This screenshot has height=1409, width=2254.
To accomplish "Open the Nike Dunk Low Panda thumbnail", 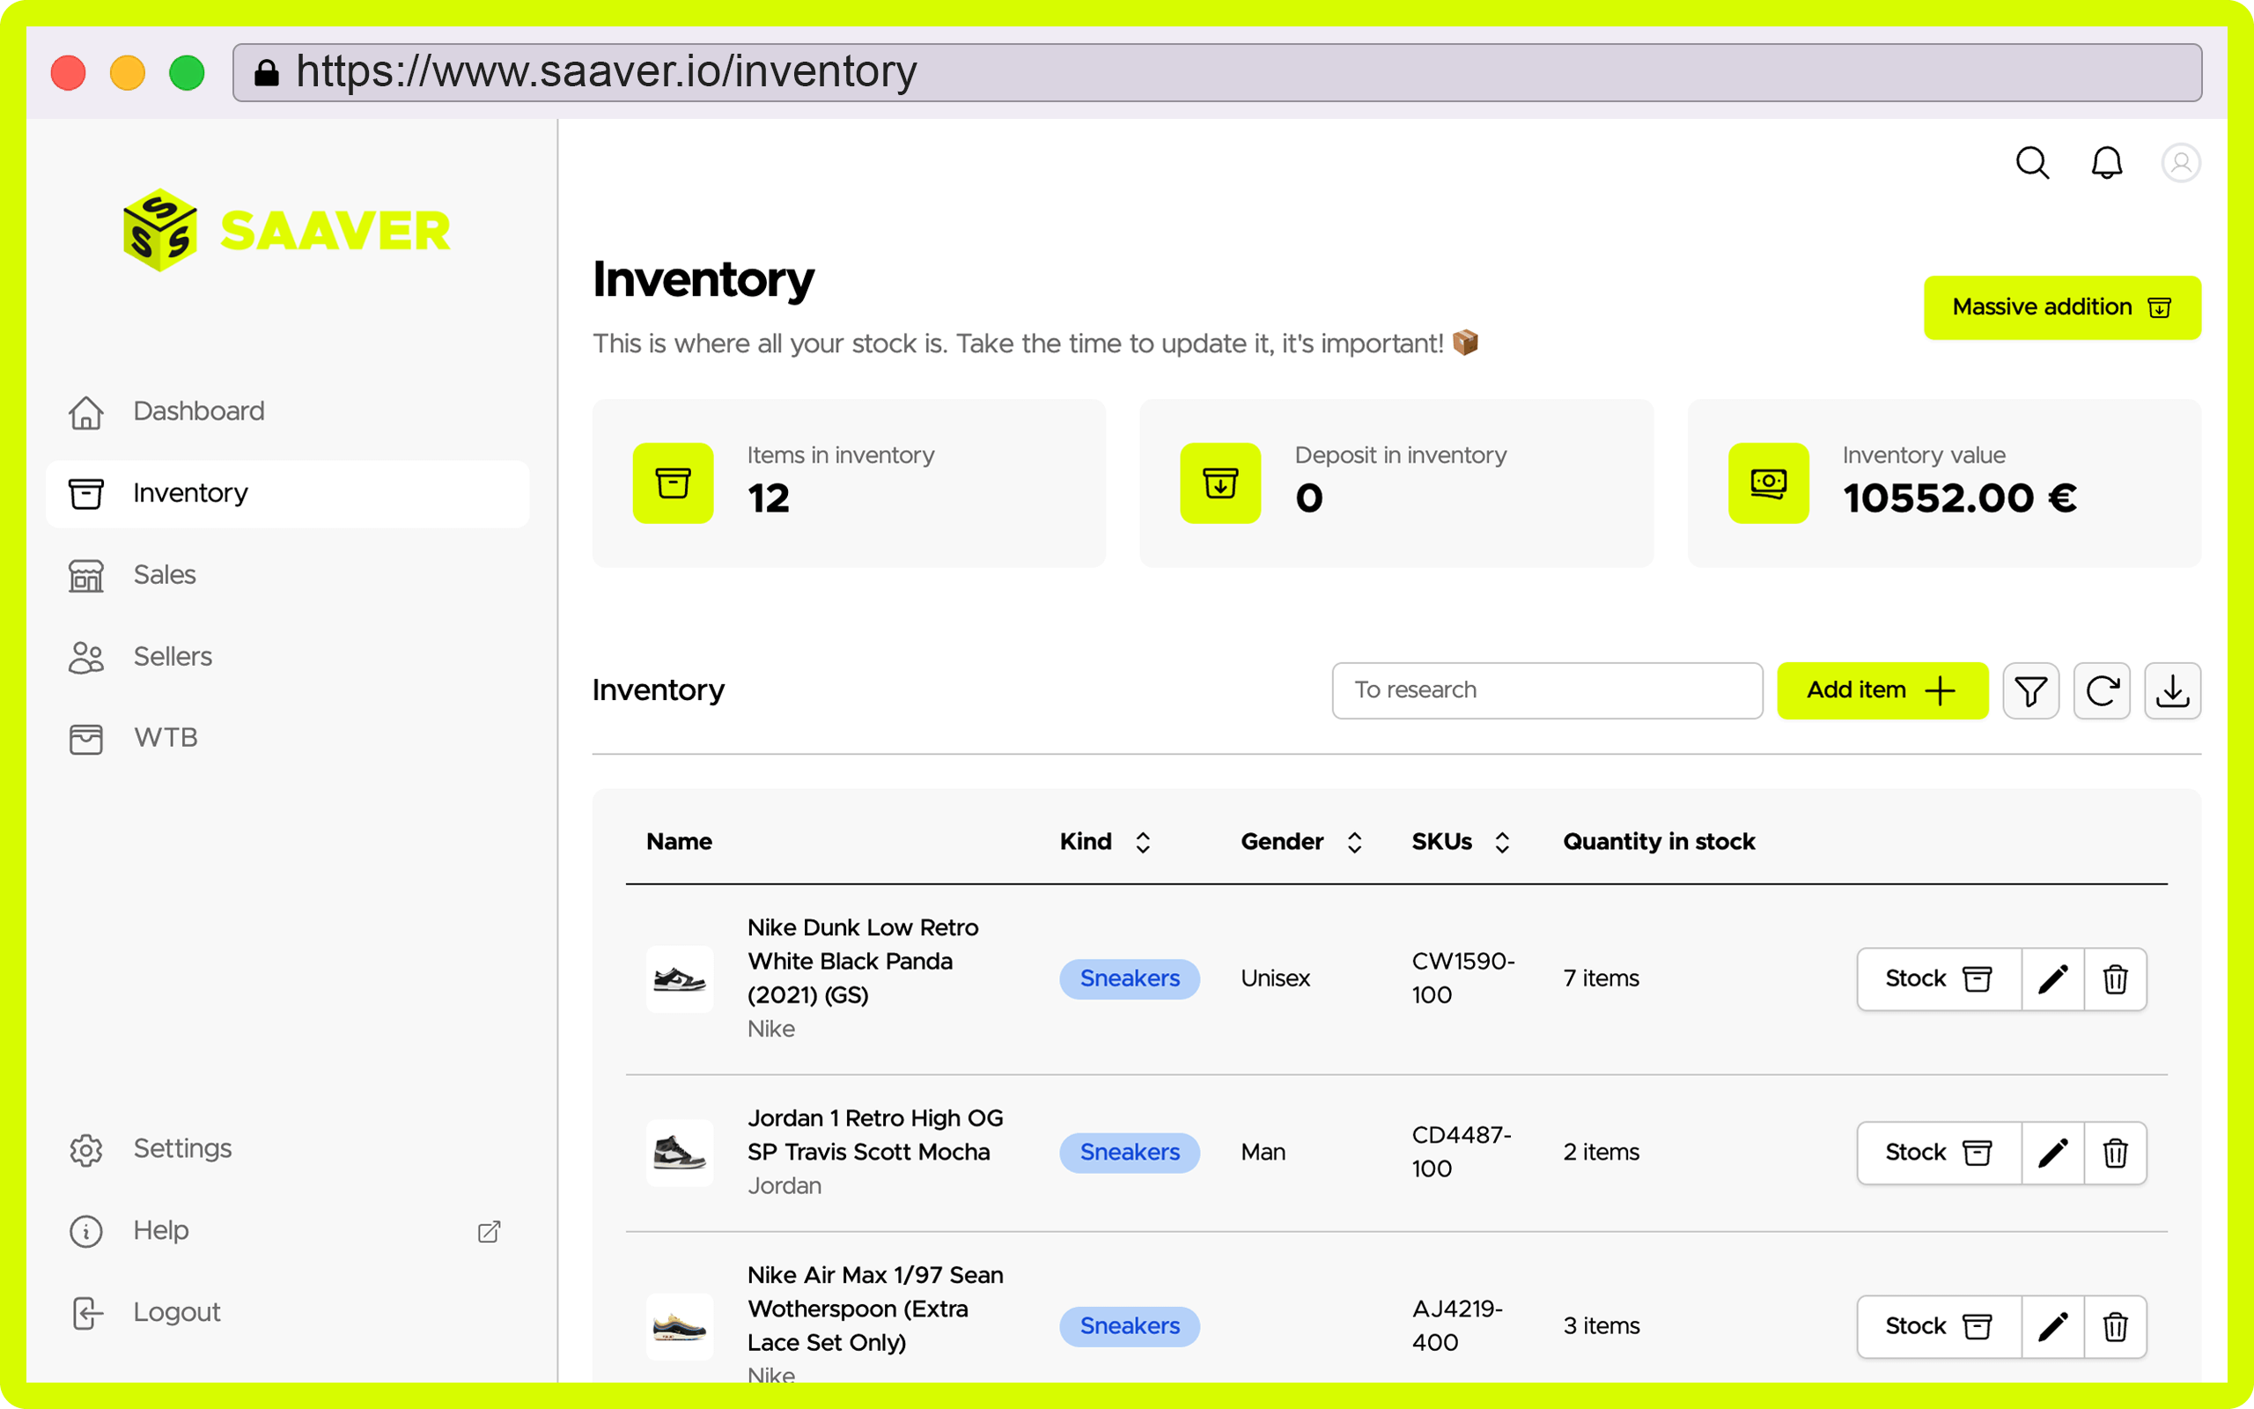I will [680, 978].
